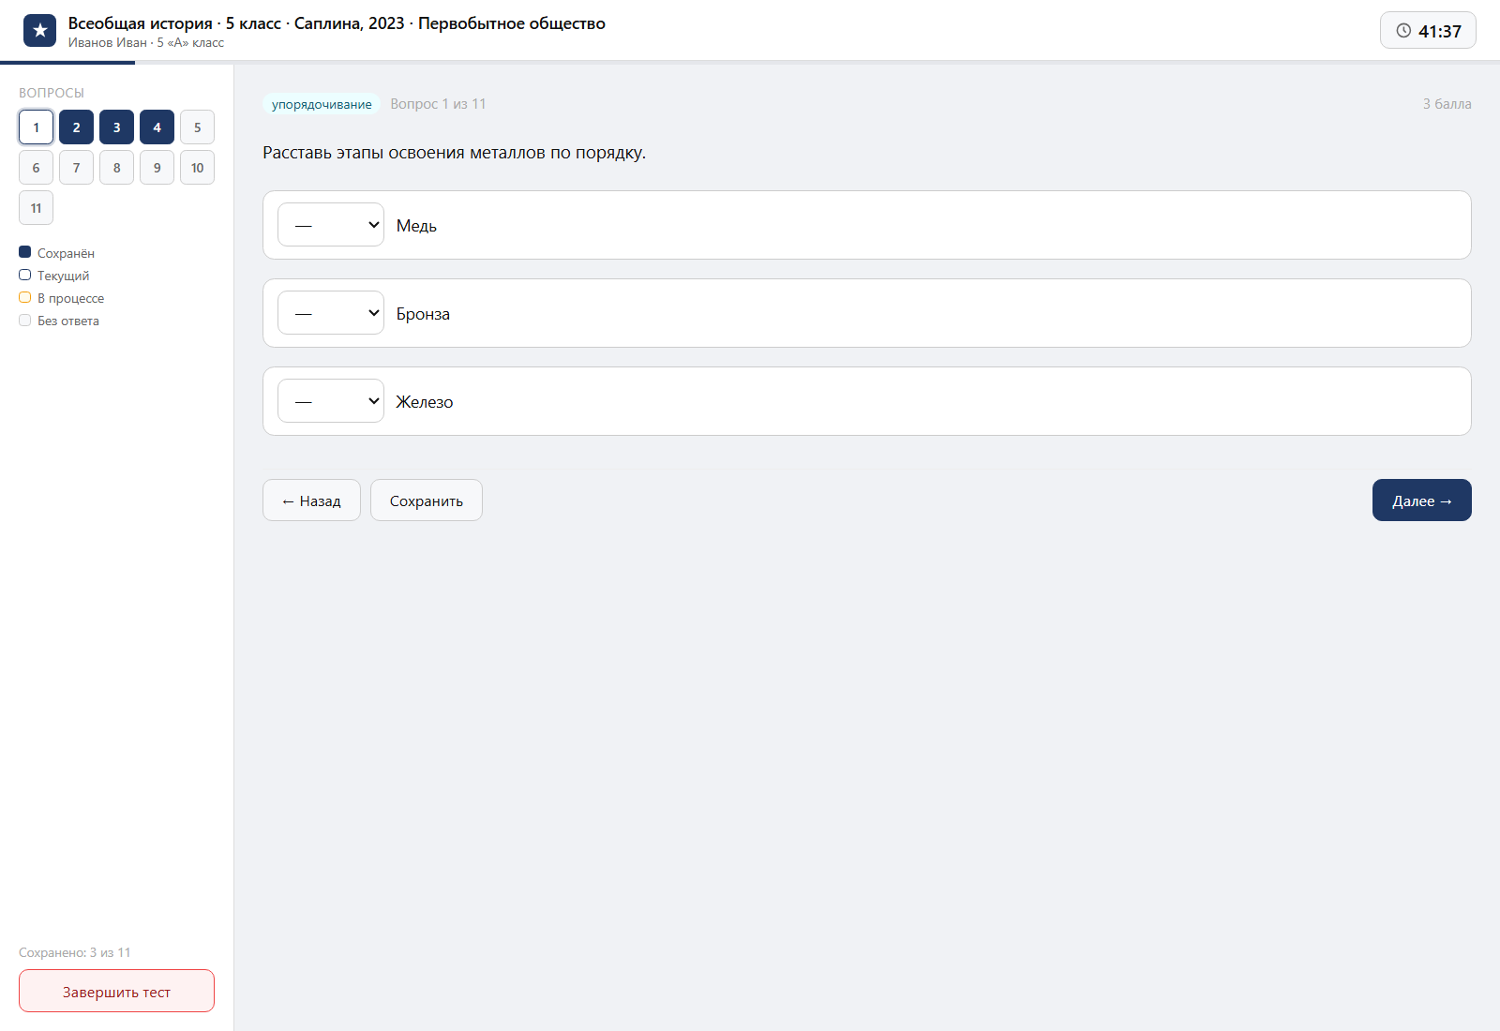Image resolution: width=1500 pixels, height=1031 pixels.
Task: Click the question text about металлов
Action: tap(454, 153)
